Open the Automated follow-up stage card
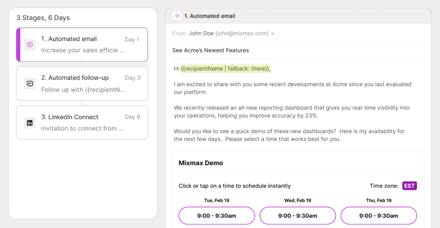Image resolution: width=440 pixels, height=228 pixels. pos(82,83)
